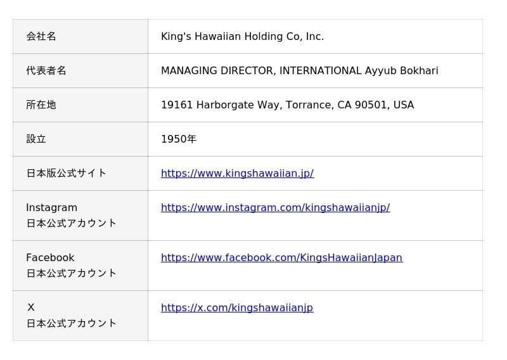The image size is (507, 360).
Task: Click 日本公式アカウント text under Instagram
Action: coord(72,223)
